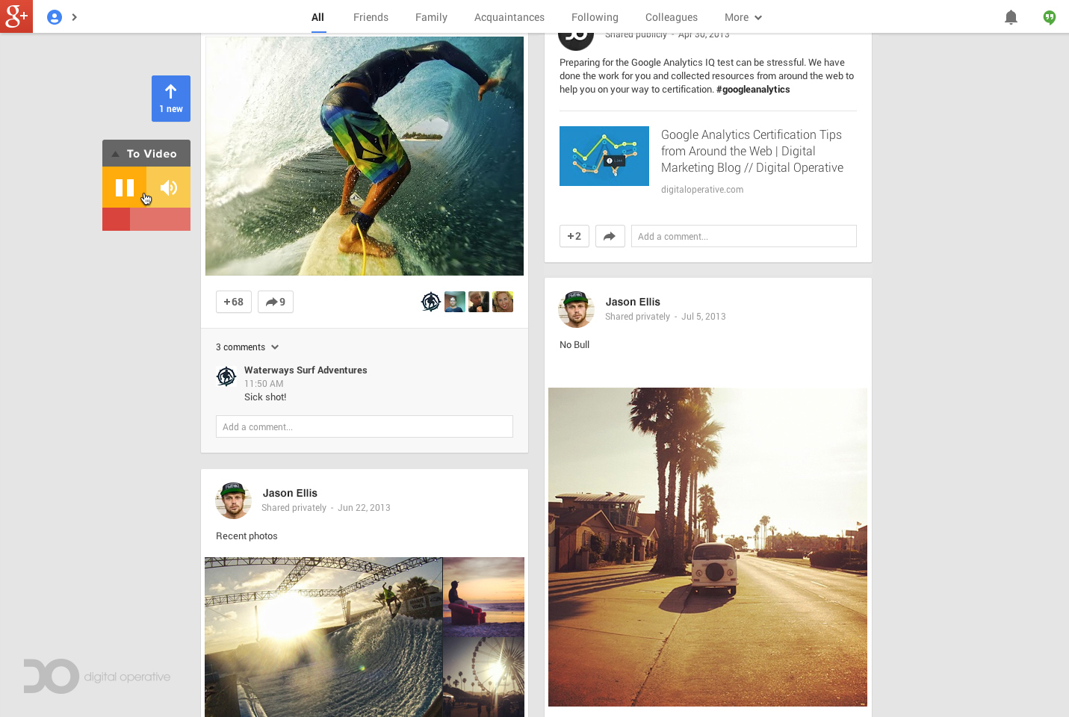Click the blue profile avatar icon
Image resolution: width=1069 pixels, height=717 pixels.
pyautogui.click(x=54, y=17)
